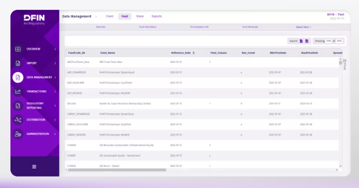The image size is (359, 188).
Task: Open the Fund Dynamic Info sub-tab
Action: 199,27
